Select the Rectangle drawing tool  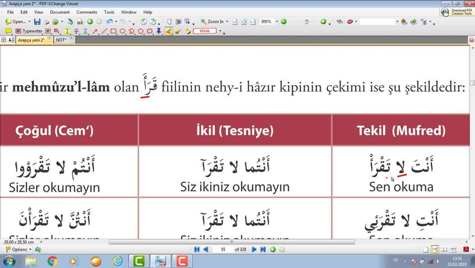tap(113, 31)
